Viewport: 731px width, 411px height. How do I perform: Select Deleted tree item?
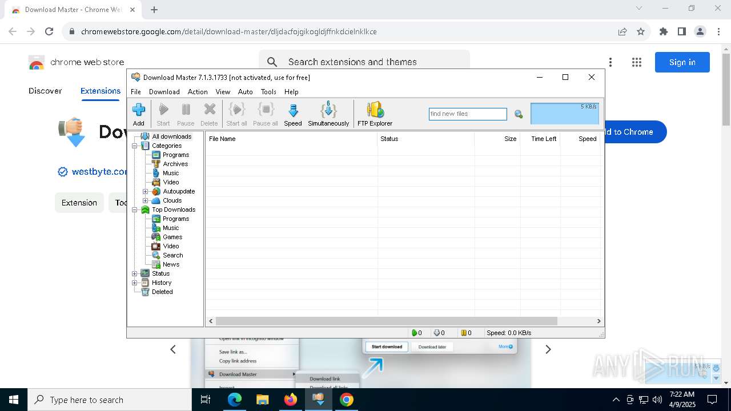pyautogui.click(x=162, y=292)
